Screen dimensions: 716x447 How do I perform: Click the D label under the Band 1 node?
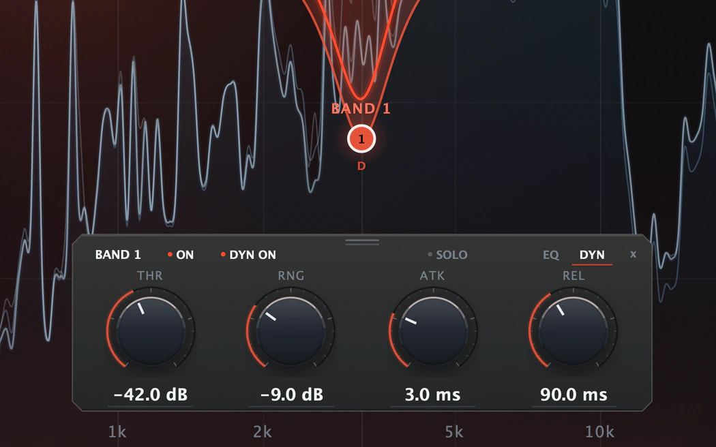pos(361,166)
